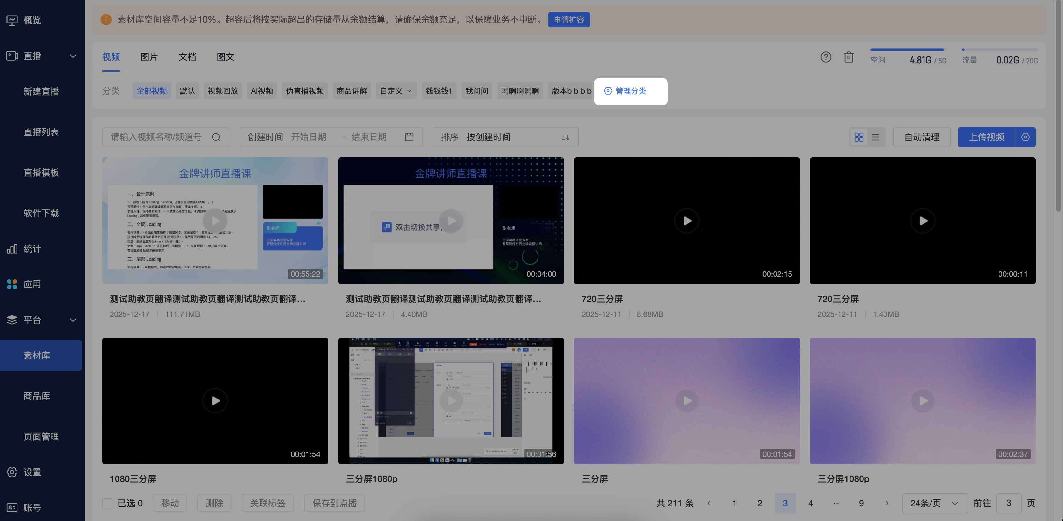Switch to the 视频 tab
Image resolution: width=1063 pixels, height=521 pixels.
click(x=111, y=57)
